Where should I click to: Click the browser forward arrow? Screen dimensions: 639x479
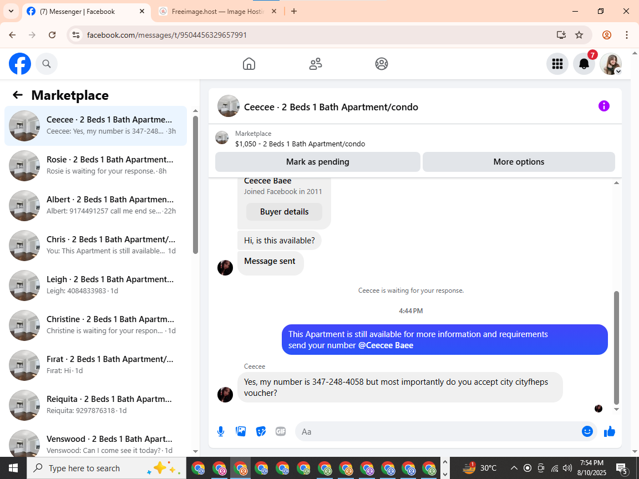[32, 35]
